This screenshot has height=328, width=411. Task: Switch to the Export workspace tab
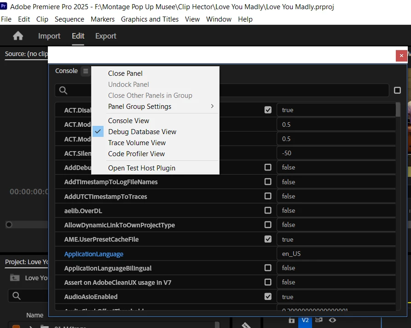[x=106, y=36]
